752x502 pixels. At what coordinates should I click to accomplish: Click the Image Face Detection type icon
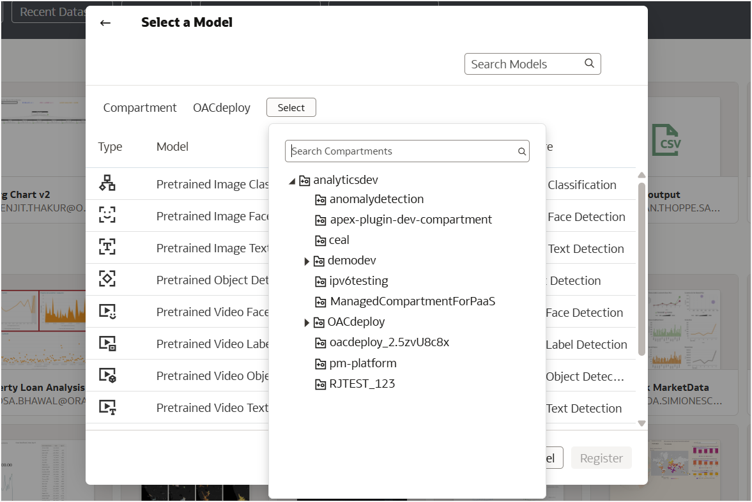[x=107, y=216]
